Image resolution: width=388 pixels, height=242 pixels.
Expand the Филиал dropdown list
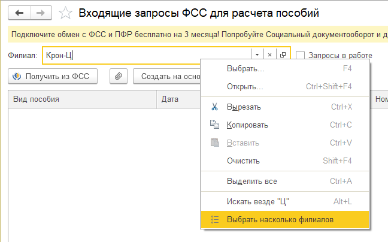tap(257, 55)
